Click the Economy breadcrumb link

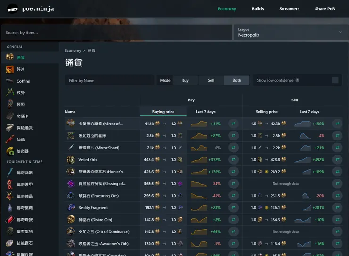73,50
